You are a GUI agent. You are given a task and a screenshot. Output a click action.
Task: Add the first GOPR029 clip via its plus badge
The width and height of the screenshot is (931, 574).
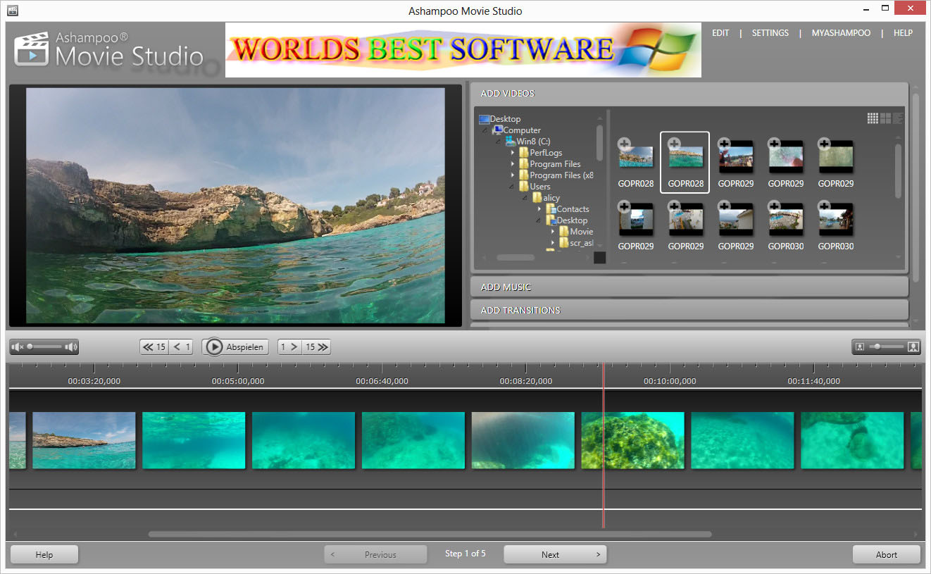724,142
